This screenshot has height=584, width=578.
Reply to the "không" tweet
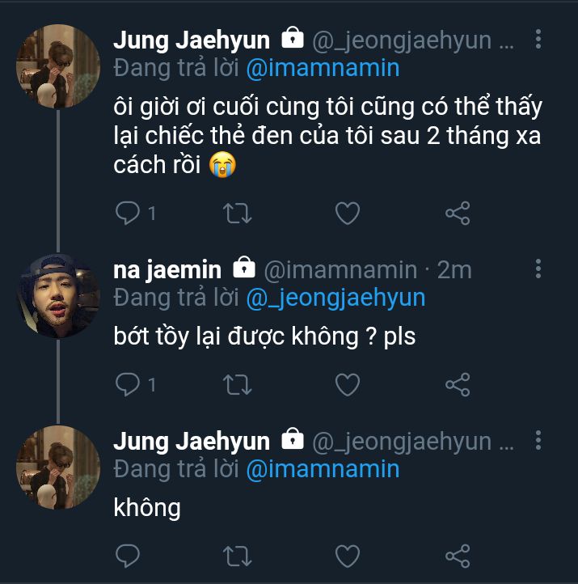pyautogui.click(x=128, y=556)
